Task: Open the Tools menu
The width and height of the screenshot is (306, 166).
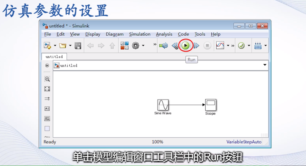Action: 200,34
